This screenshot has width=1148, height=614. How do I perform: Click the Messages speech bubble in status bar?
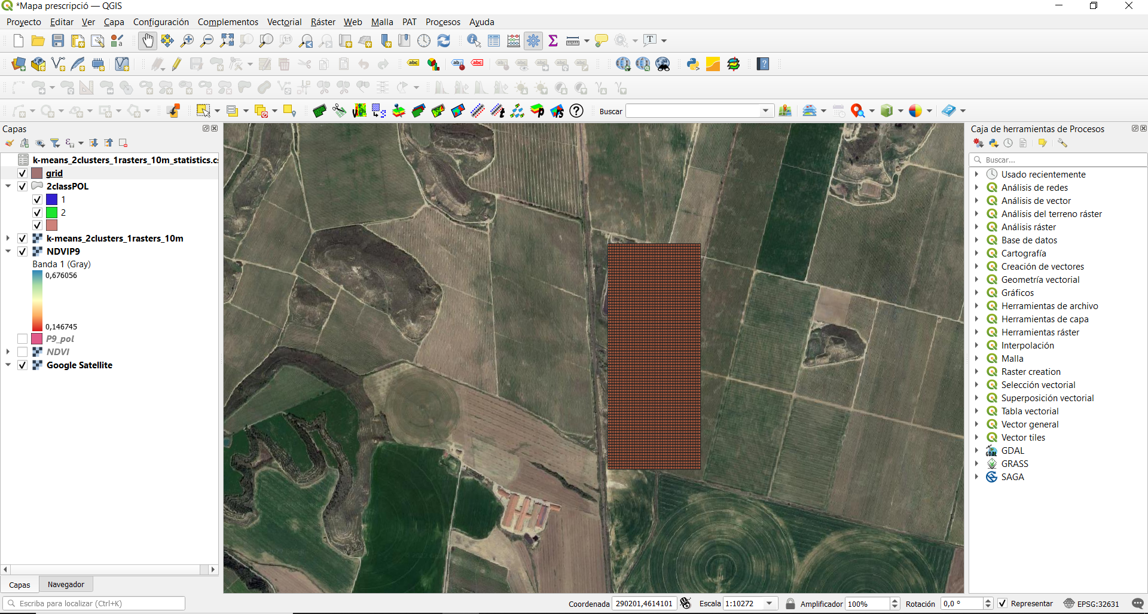(x=1138, y=603)
